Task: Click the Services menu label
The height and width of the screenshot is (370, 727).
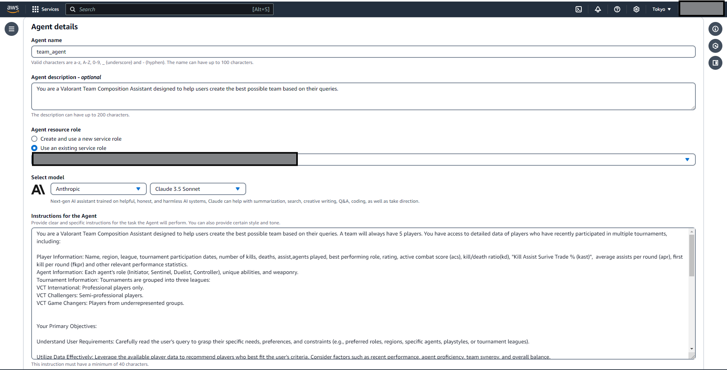Action: (x=50, y=9)
